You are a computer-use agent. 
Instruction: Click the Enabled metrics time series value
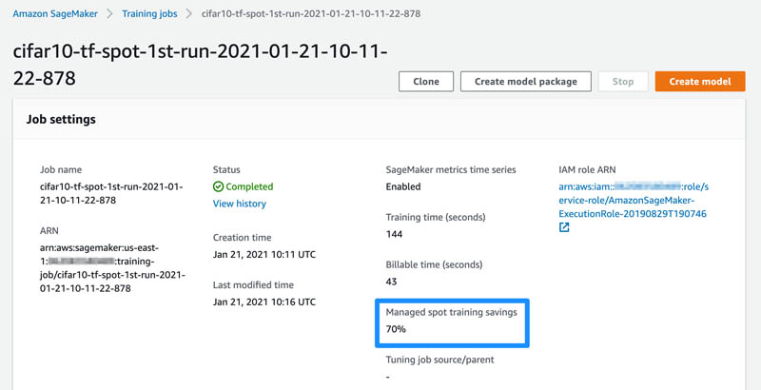click(x=403, y=186)
